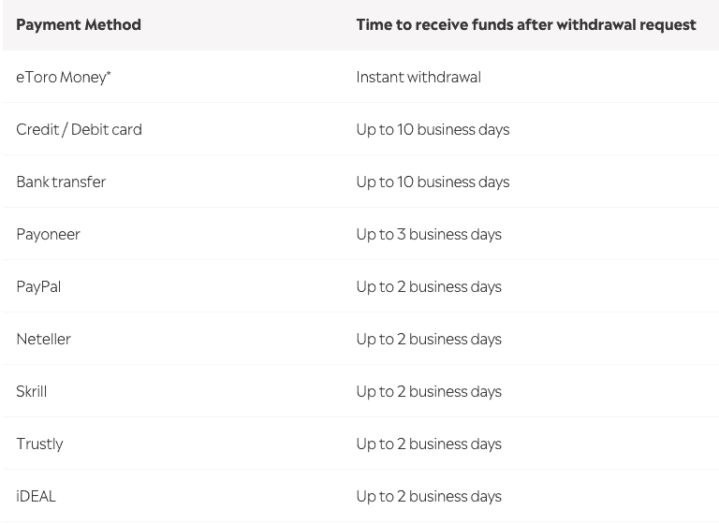
Task: Select the Skrill cell
Action: pos(32,391)
